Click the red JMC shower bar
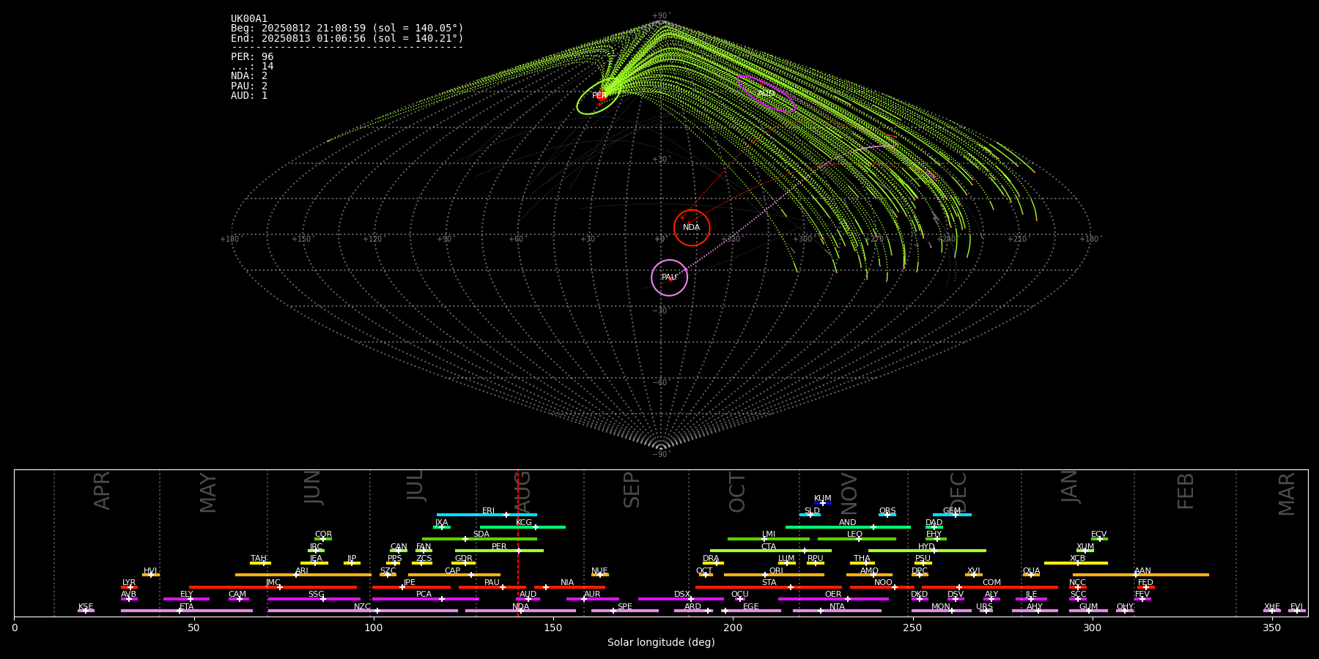Screen dimensions: 1319x659 (273, 587)
